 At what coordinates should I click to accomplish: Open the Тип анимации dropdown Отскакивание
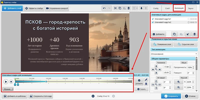(174, 54)
